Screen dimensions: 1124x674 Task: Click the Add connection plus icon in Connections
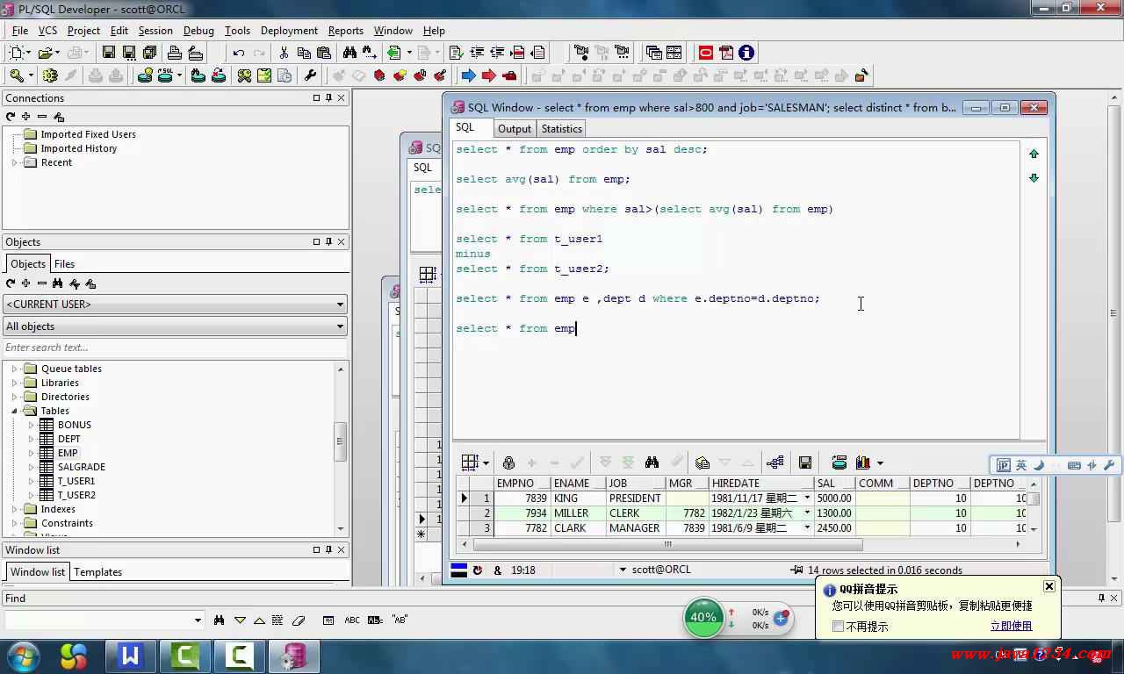tap(26, 117)
